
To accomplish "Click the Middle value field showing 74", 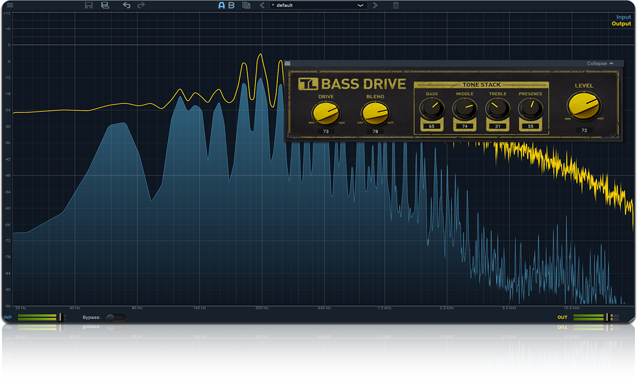I will pos(465,127).
